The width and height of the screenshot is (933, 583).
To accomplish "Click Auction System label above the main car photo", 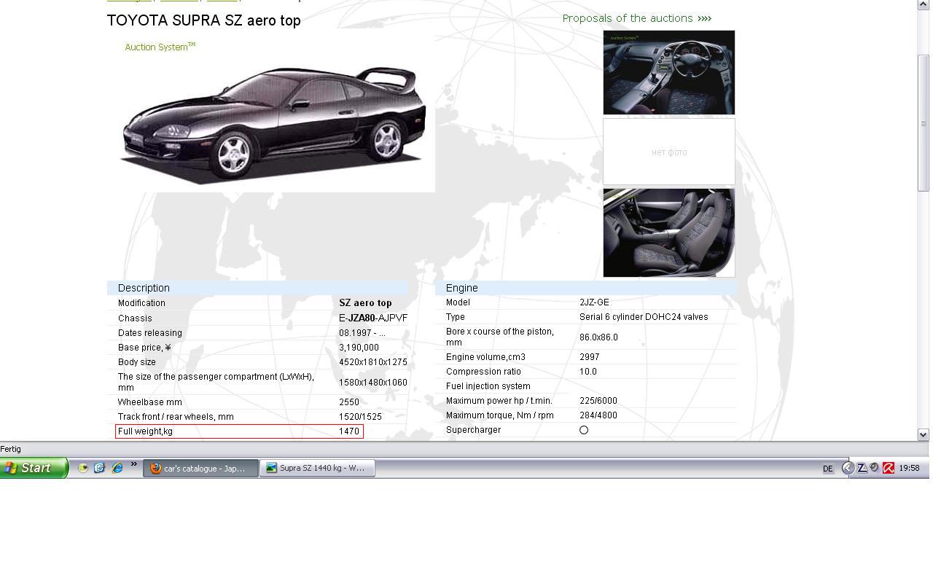I will coord(160,47).
